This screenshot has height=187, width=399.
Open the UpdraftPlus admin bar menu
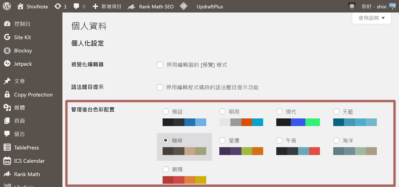click(x=210, y=7)
